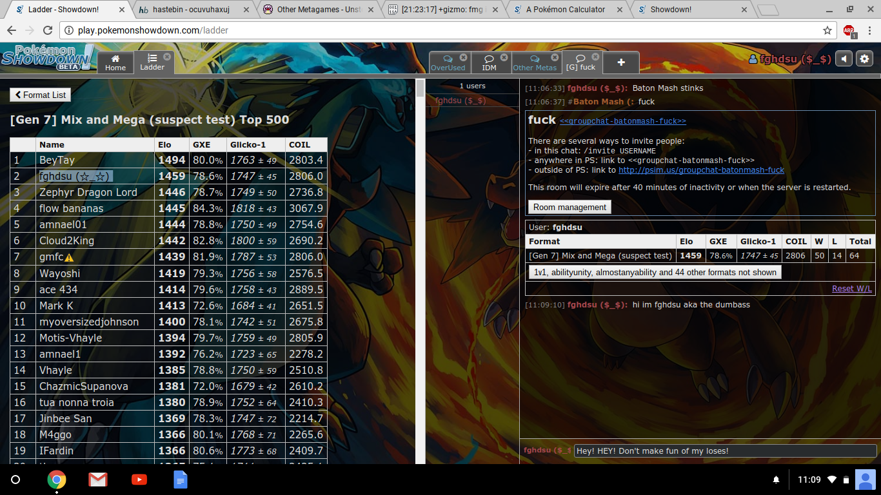Open the groupchat-batonmash-fuck room link

tap(623, 121)
